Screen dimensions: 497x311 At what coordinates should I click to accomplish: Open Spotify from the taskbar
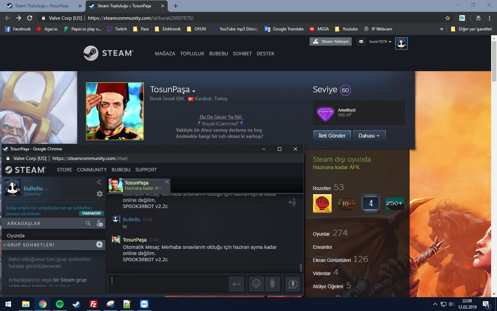tap(60, 304)
